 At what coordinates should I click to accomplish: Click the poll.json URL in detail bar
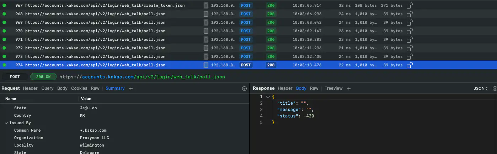(142, 77)
